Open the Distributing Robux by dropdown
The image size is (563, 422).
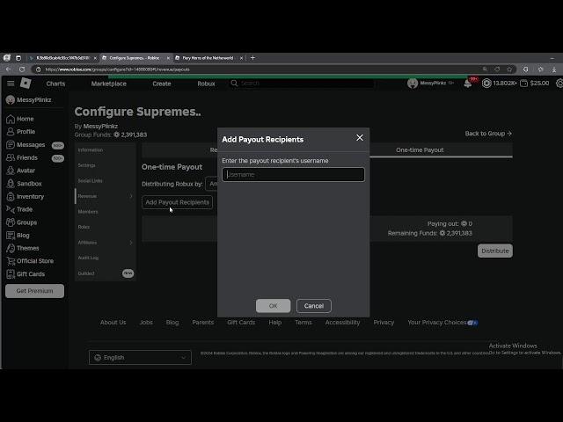pos(211,184)
